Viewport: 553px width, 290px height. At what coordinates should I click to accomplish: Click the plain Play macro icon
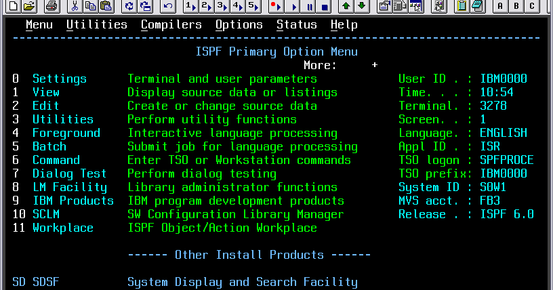click(293, 5)
